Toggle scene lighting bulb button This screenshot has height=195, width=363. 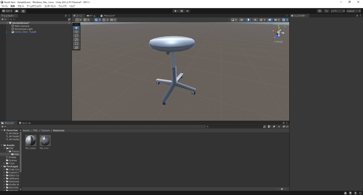point(248,20)
